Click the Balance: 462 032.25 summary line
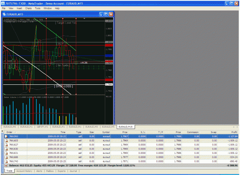 [72, 165]
